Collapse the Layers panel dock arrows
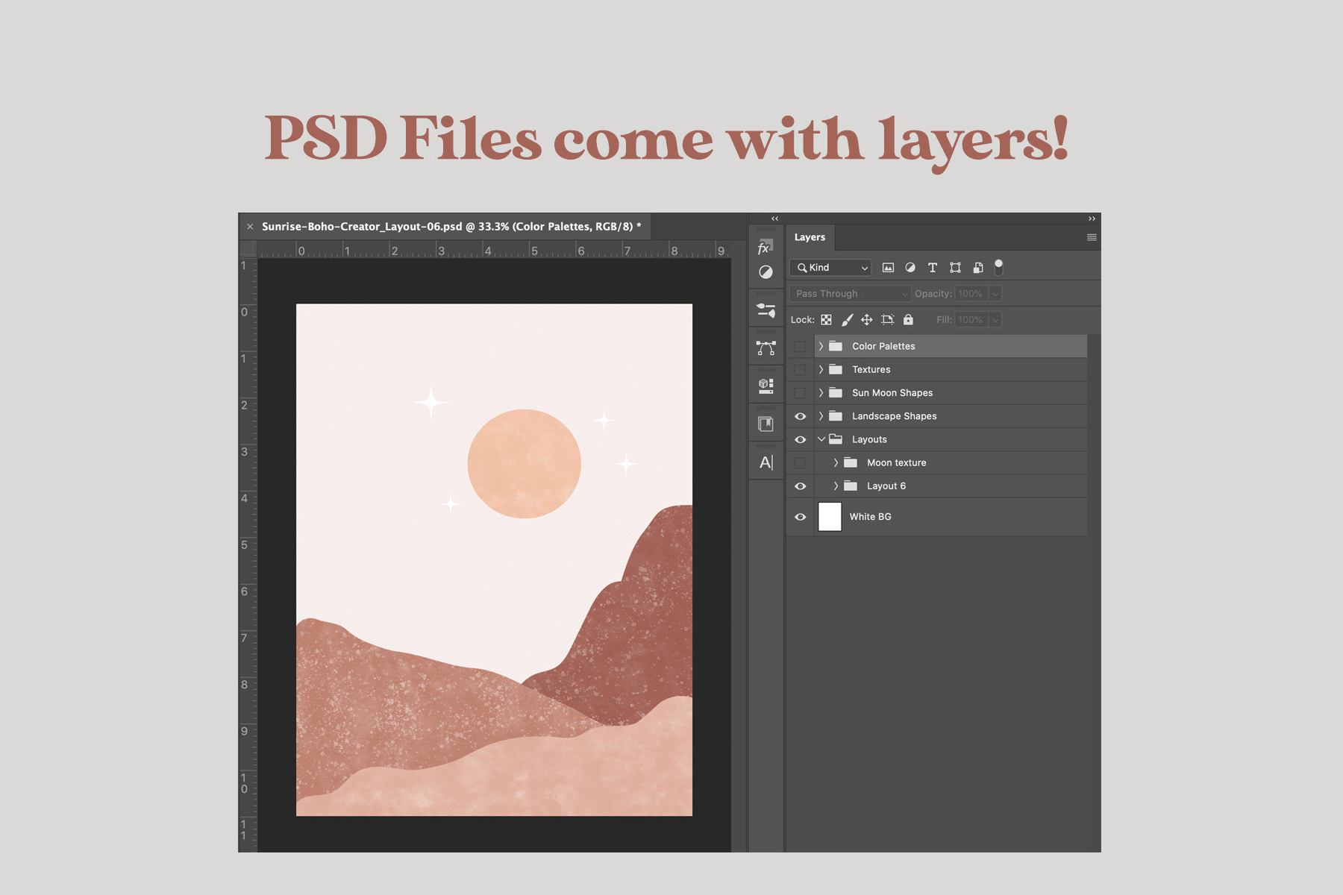This screenshot has height=895, width=1343. coord(1092,219)
